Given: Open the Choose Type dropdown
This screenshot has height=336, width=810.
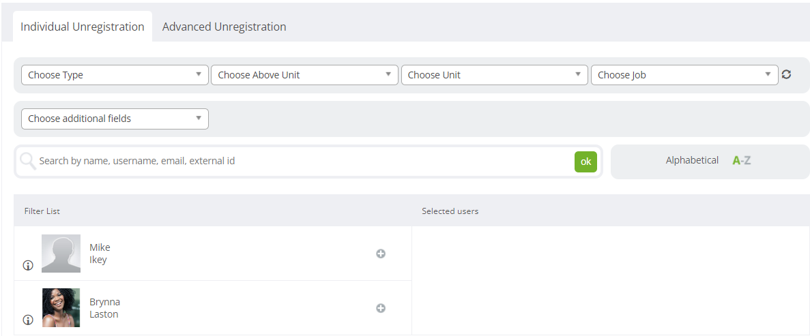Looking at the screenshot, I should 115,75.
